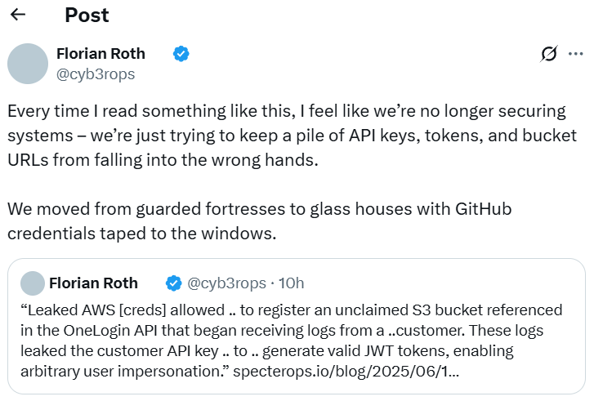Open the 10h timestamp of the quoted post
The width and height of the screenshot is (594, 401).
coord(292,283)
